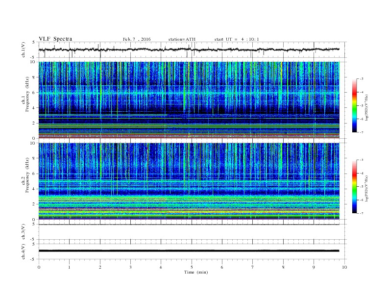The width and height of the screenshot is (388, 300).
Task: Click inside the ch.1 spectrogram panel
Action: pos(189,100)
